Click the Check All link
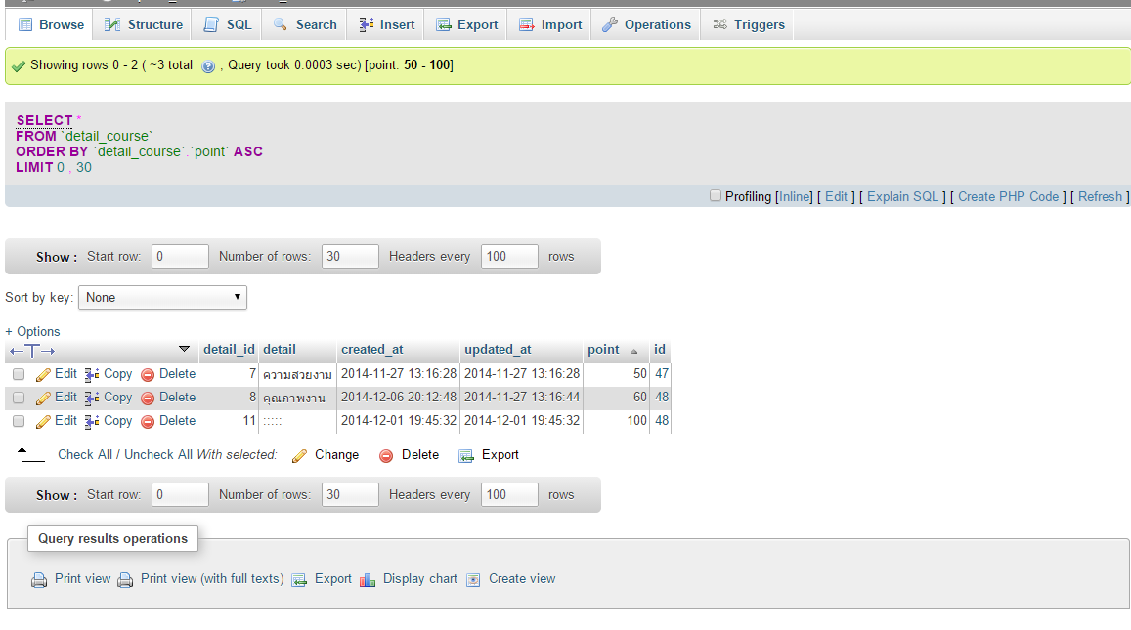1131x630 pixels. pos(85,455)
